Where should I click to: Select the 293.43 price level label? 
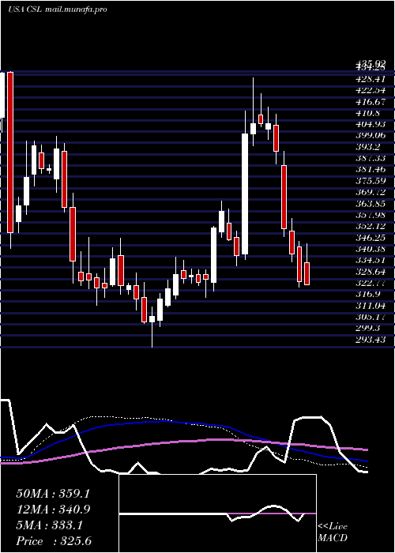click(x=370, y=340)
